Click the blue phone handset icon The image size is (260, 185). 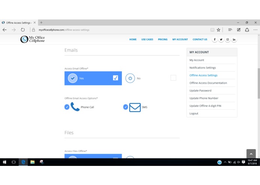coord(75,107)
